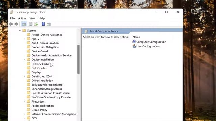The height and width of the screenshot is (121, 216).
Task: Expand the Distributed COM node
Action: click(24, 76)
